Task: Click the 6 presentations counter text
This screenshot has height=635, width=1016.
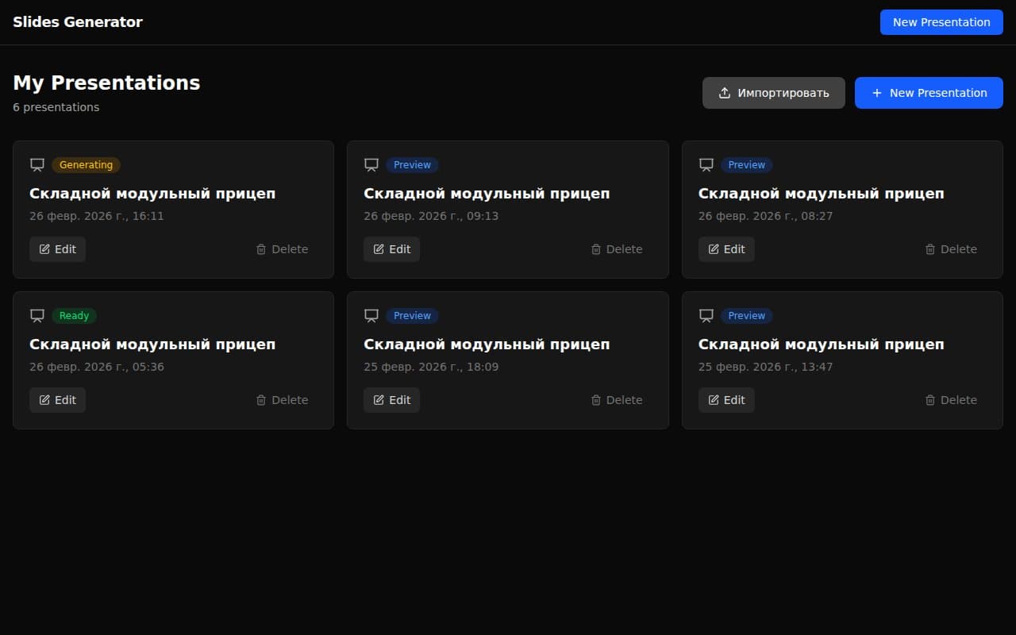Action: 56,106
